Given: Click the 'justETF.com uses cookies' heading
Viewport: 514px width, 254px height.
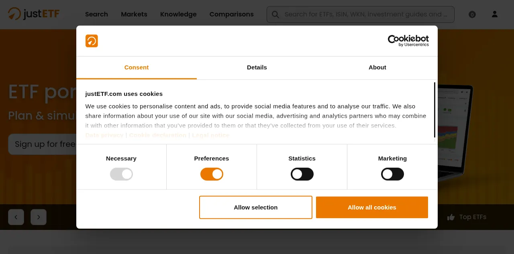Looking at the screenshot, I should click(x=124, y=94).
